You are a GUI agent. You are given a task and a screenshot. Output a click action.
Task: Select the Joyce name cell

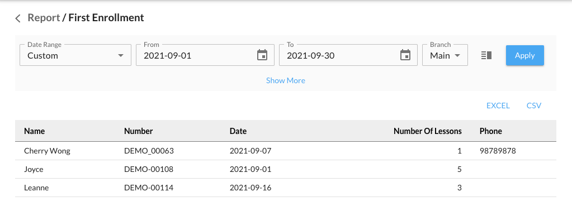click(34, 169)
